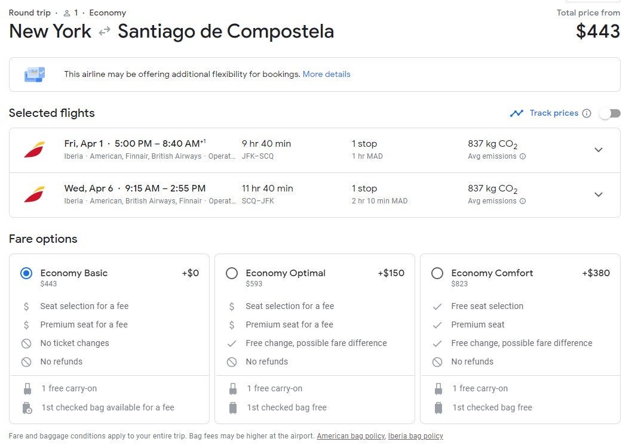Click the Track prices label
Screen dimensions: 635x448
(554, 113)
